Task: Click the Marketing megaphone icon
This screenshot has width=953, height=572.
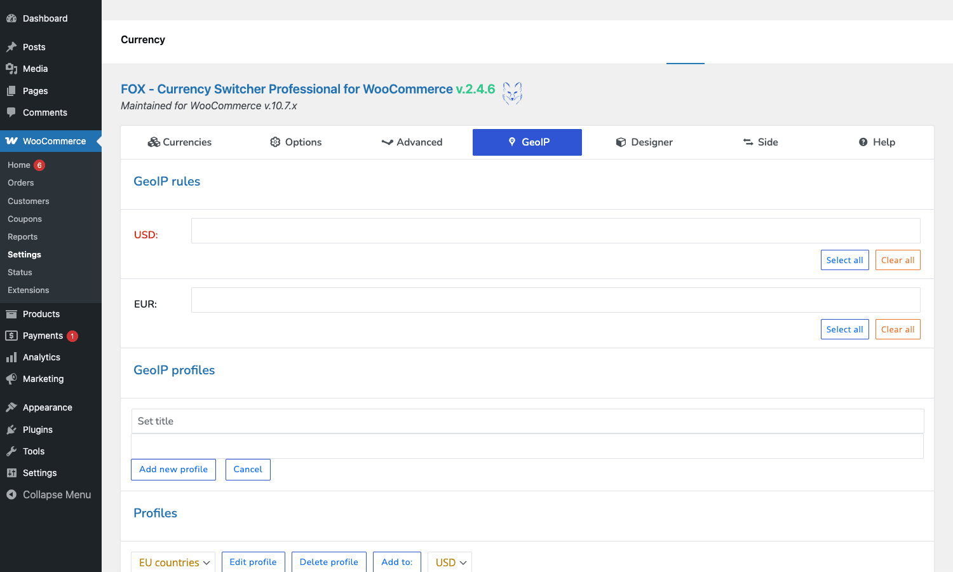Action: click(11, 379)
